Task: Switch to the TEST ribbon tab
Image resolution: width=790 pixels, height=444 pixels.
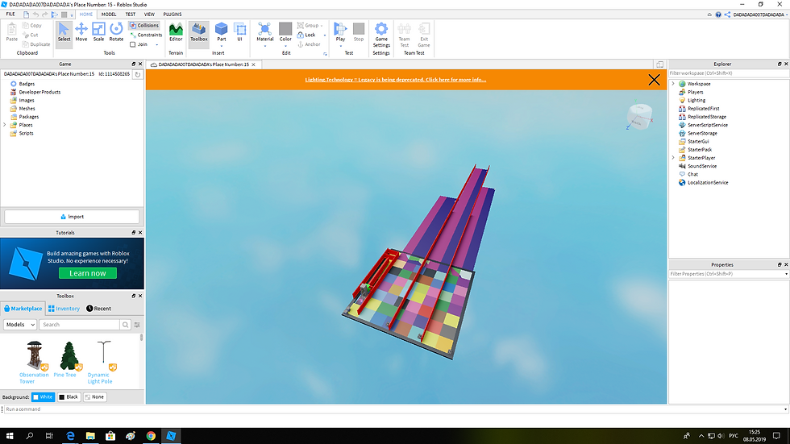Action: tap(130, 14)
